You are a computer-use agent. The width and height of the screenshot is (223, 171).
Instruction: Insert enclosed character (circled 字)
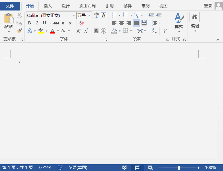(104, 31)
